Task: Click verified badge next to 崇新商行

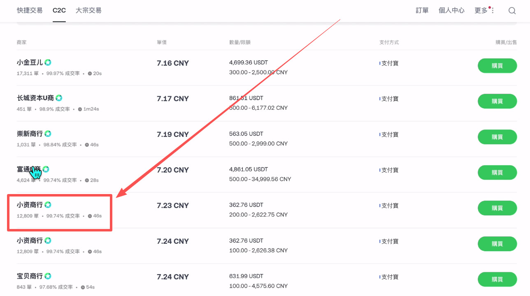Action: 48,134
